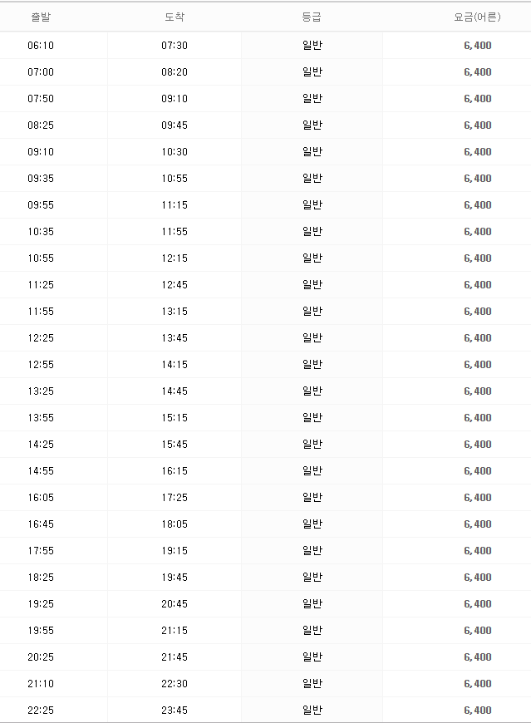
Task: Select the last 22:25 departure time
Action: (x=41, y=710)
